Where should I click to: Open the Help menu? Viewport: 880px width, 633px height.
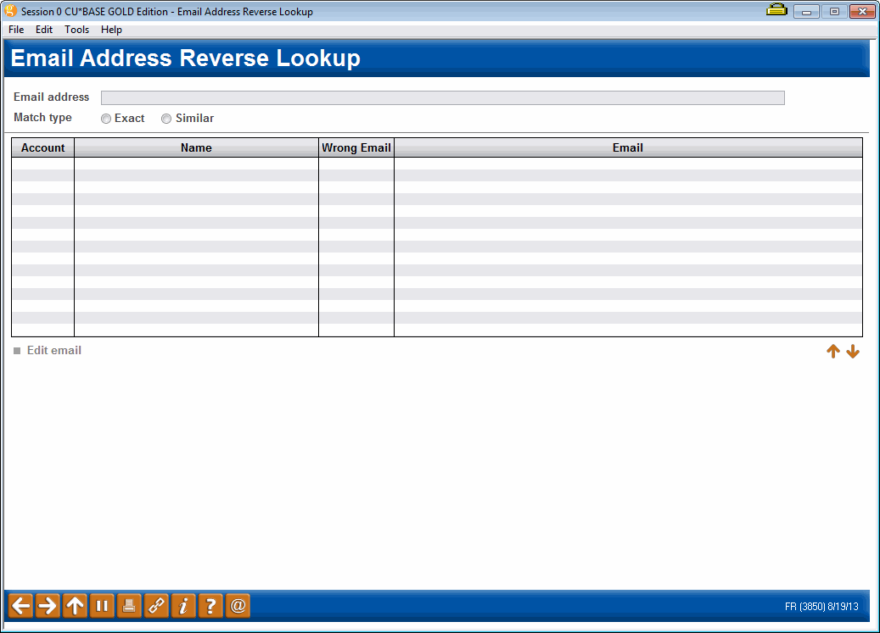[111, 29]
